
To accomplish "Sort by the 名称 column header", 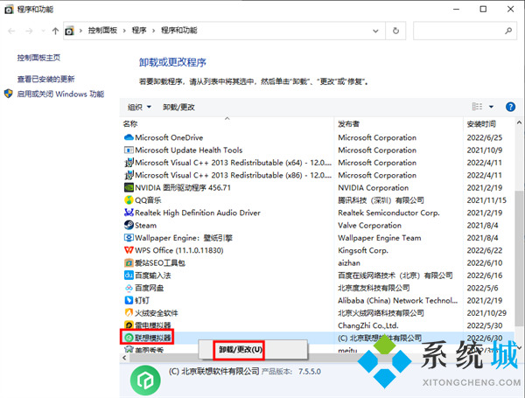I will pyautogui.click(x=129, y=124).
